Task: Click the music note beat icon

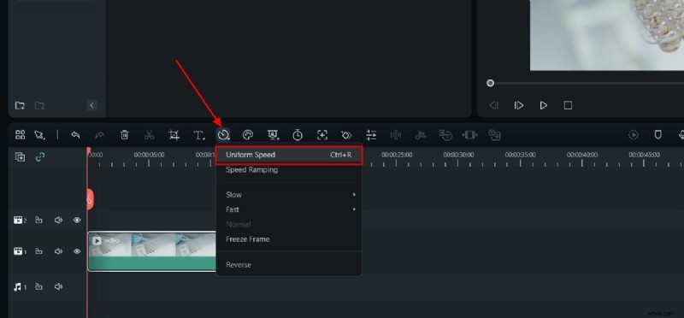Action: pyautogui.click(x=420, y=135)
